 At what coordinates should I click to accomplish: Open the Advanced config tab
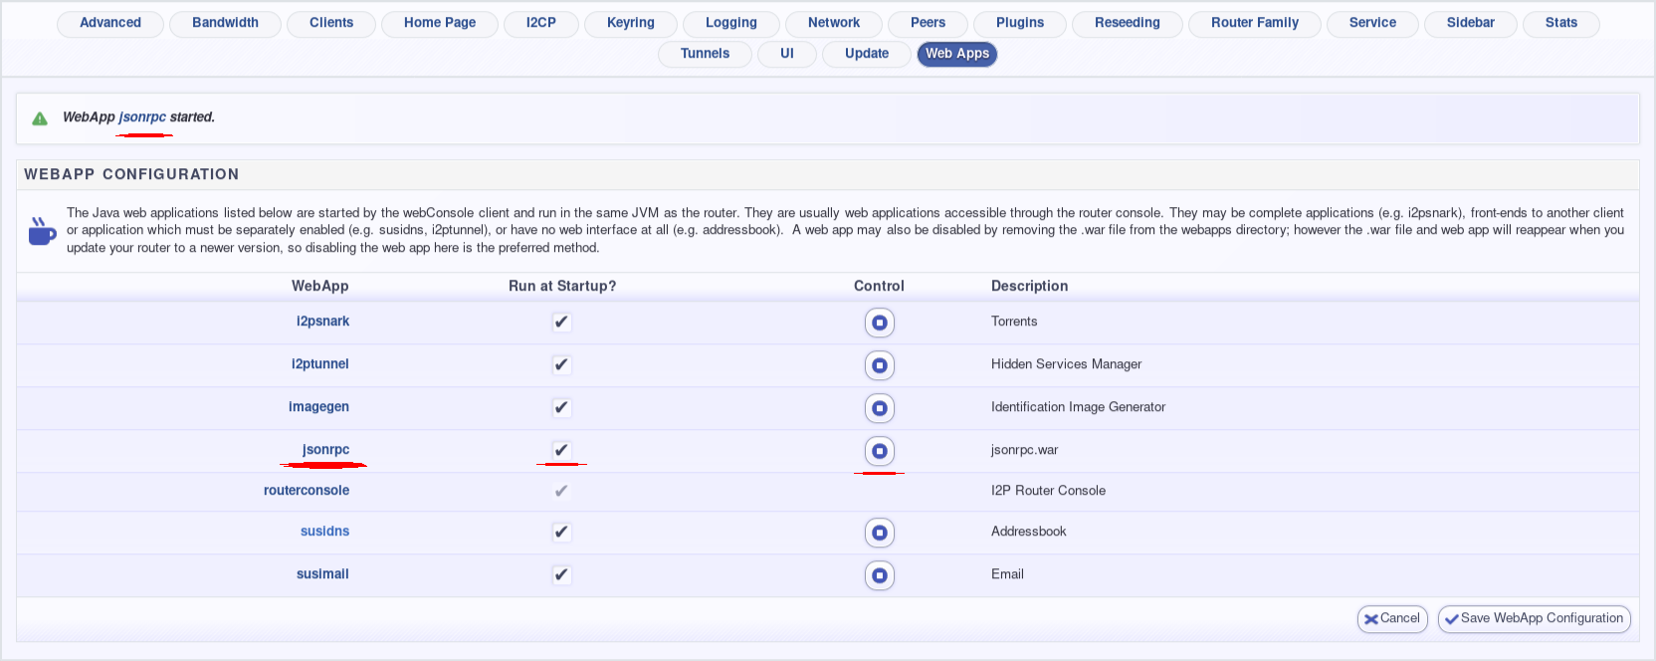click(110, 23)
